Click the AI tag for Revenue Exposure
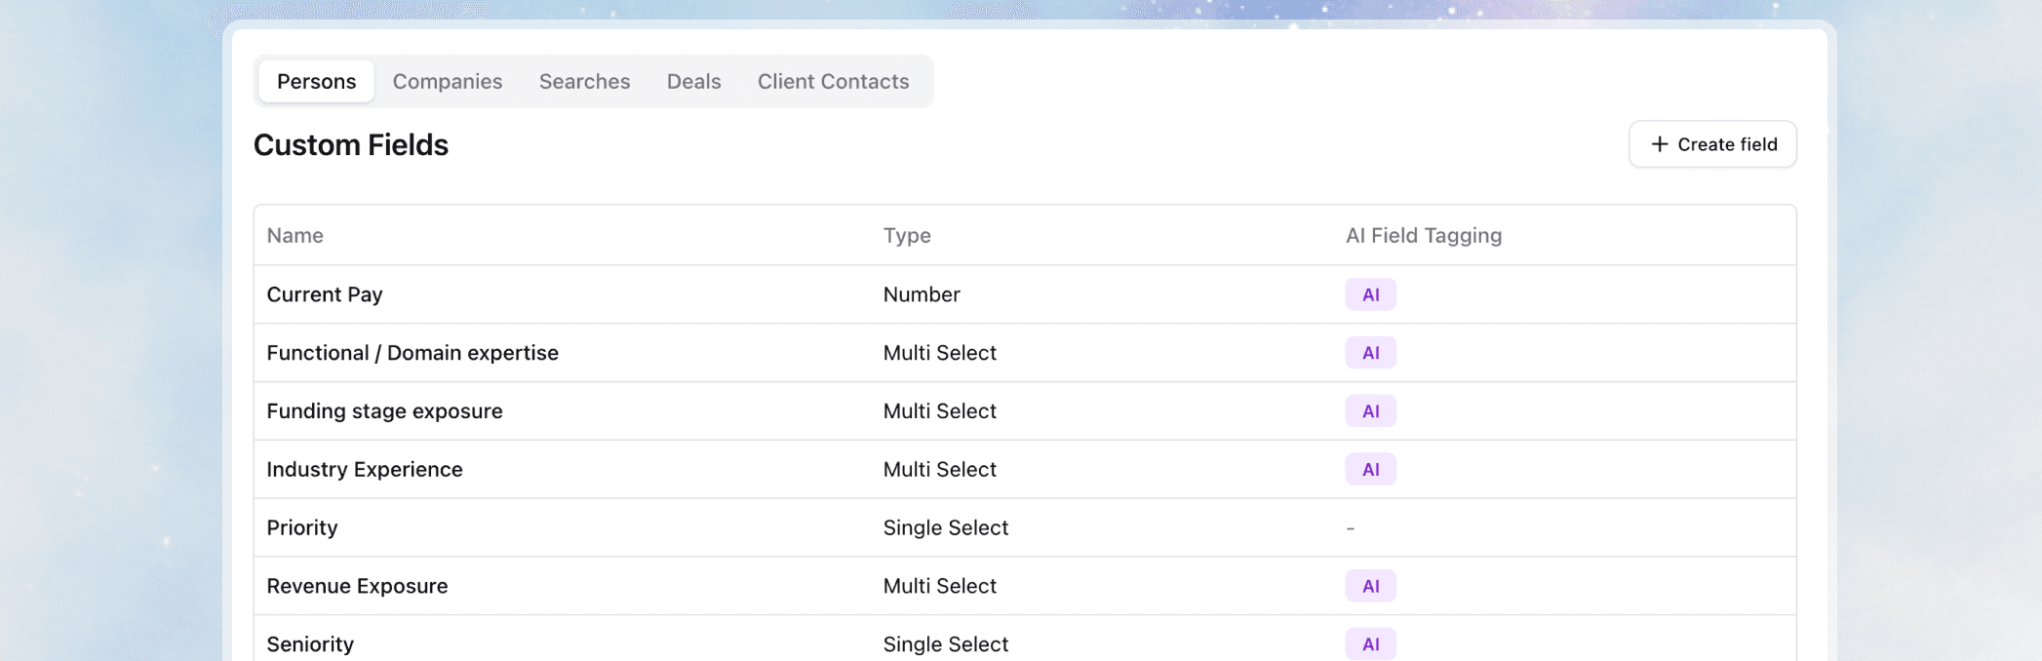This screenshot has width=2042, height=661. [1370, 586]
